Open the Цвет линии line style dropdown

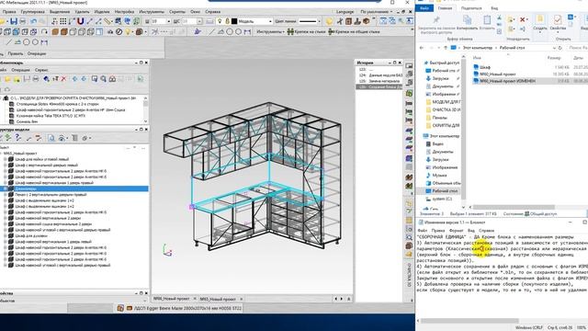(319, 21)
